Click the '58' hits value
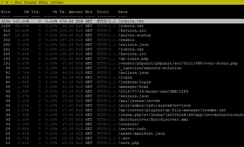 [8, 87]
